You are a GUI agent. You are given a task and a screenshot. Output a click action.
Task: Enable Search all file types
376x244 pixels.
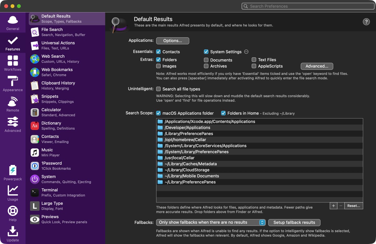[x=158, y=89]
